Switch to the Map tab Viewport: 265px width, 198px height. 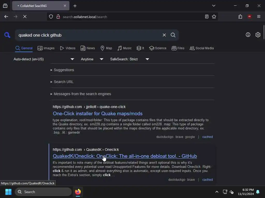[106, 48]
